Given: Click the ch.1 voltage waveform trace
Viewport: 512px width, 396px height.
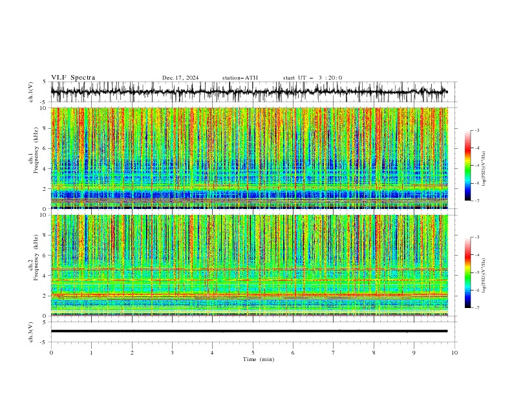Looking at the screenshot, I should pyautogui.click(x=249, y=92).
